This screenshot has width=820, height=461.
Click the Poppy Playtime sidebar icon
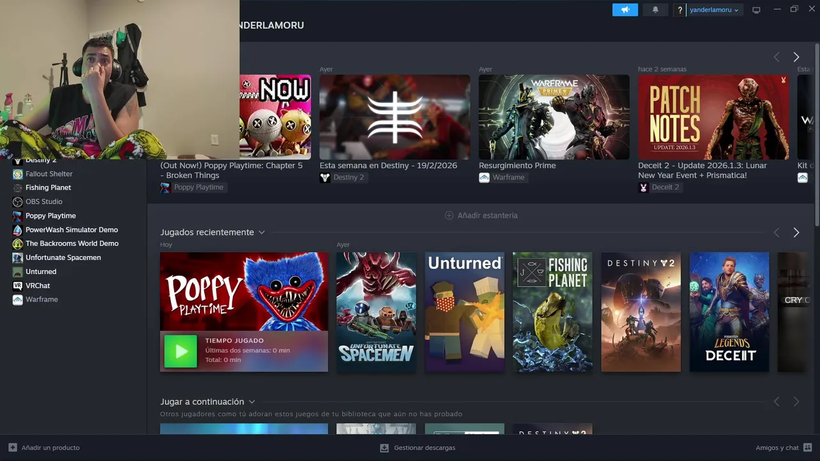coord(18,216)
